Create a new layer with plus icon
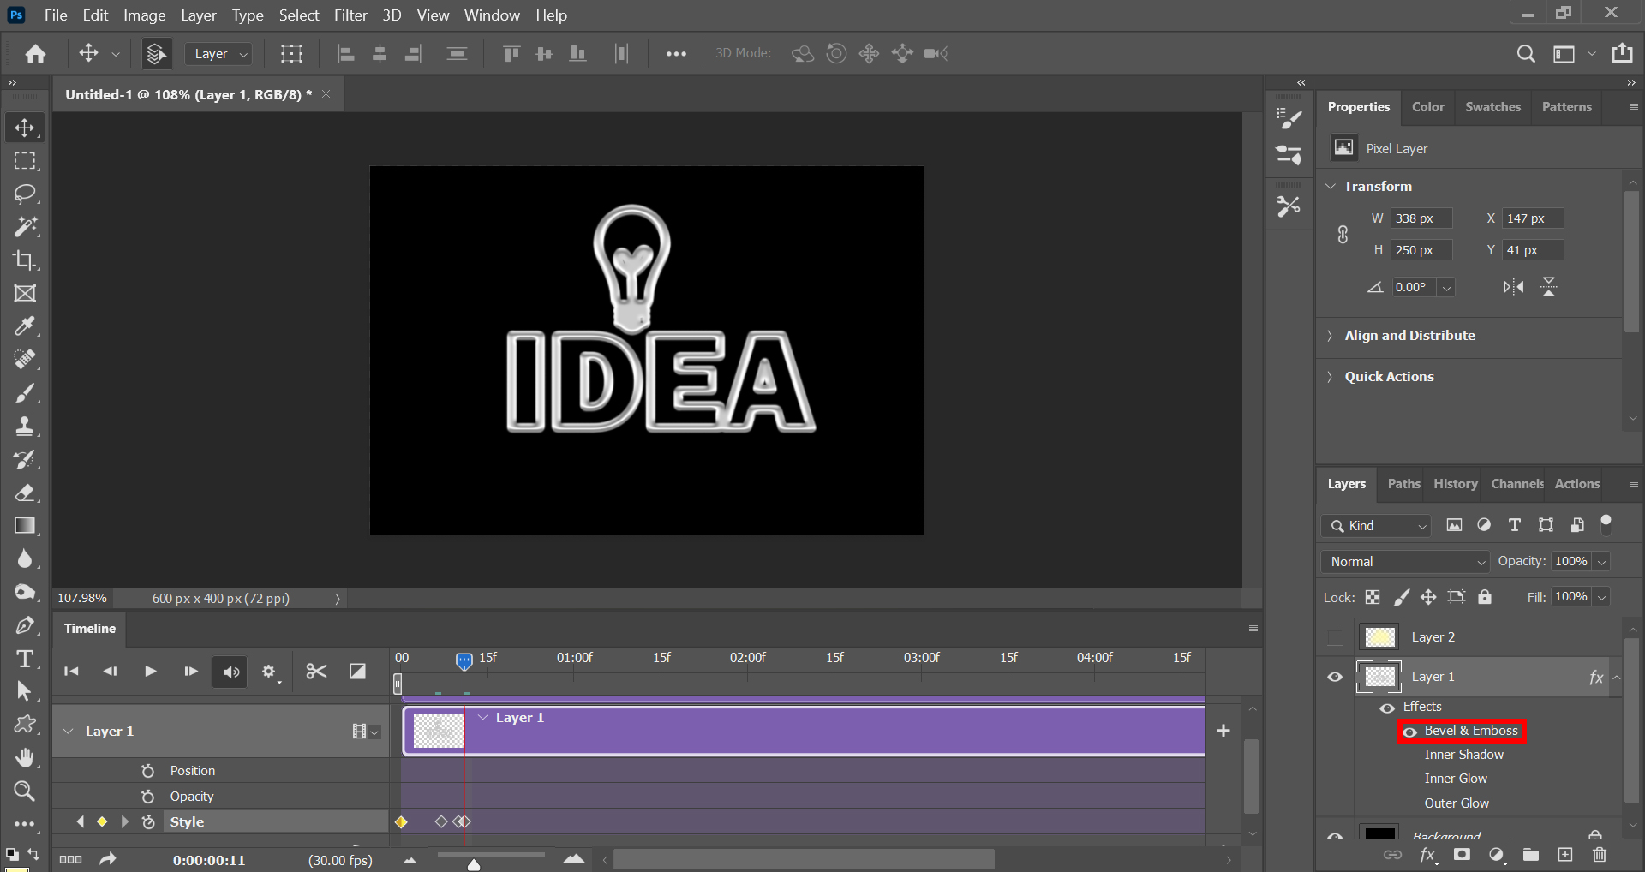The width and height of the screenshot is (1645, 872). pos(1565,855)
